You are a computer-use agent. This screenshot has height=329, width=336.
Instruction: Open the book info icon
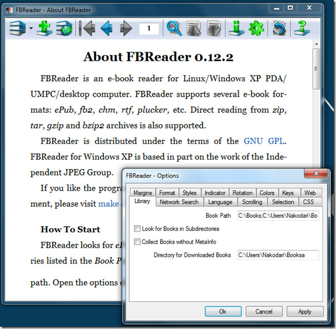236,28
